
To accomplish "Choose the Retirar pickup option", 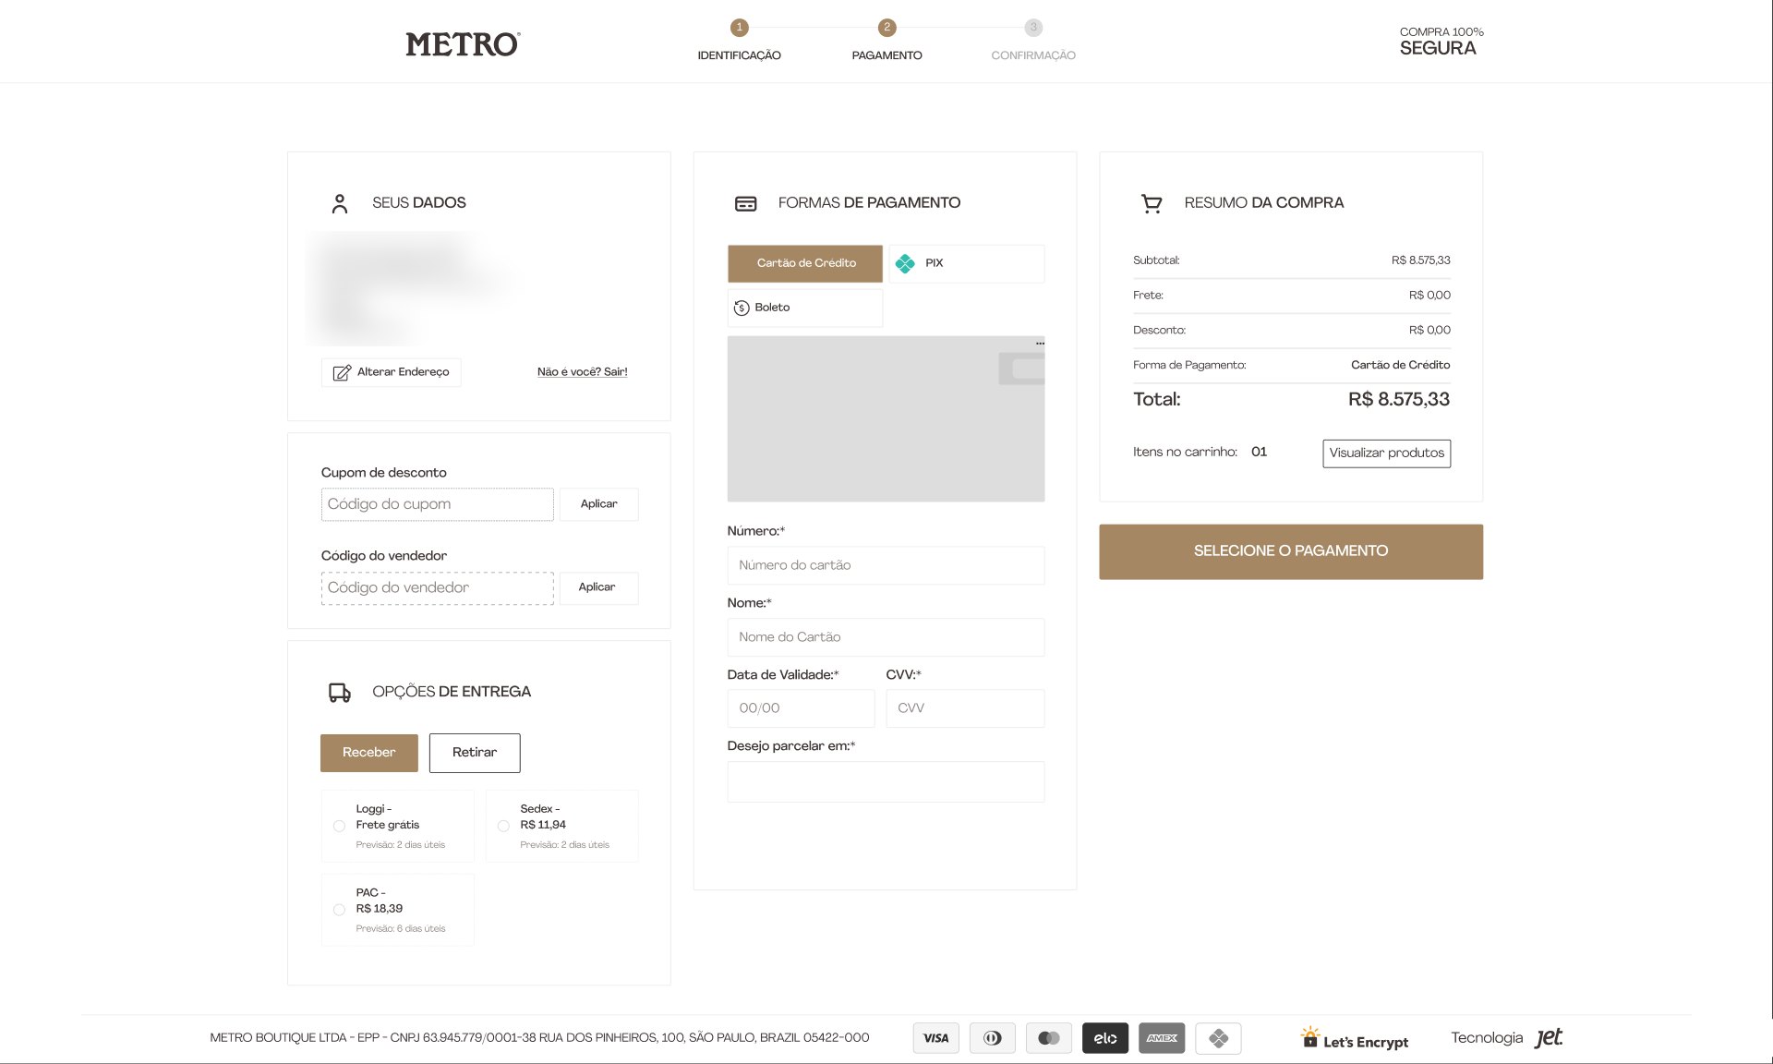I will [x=475, y=753].
